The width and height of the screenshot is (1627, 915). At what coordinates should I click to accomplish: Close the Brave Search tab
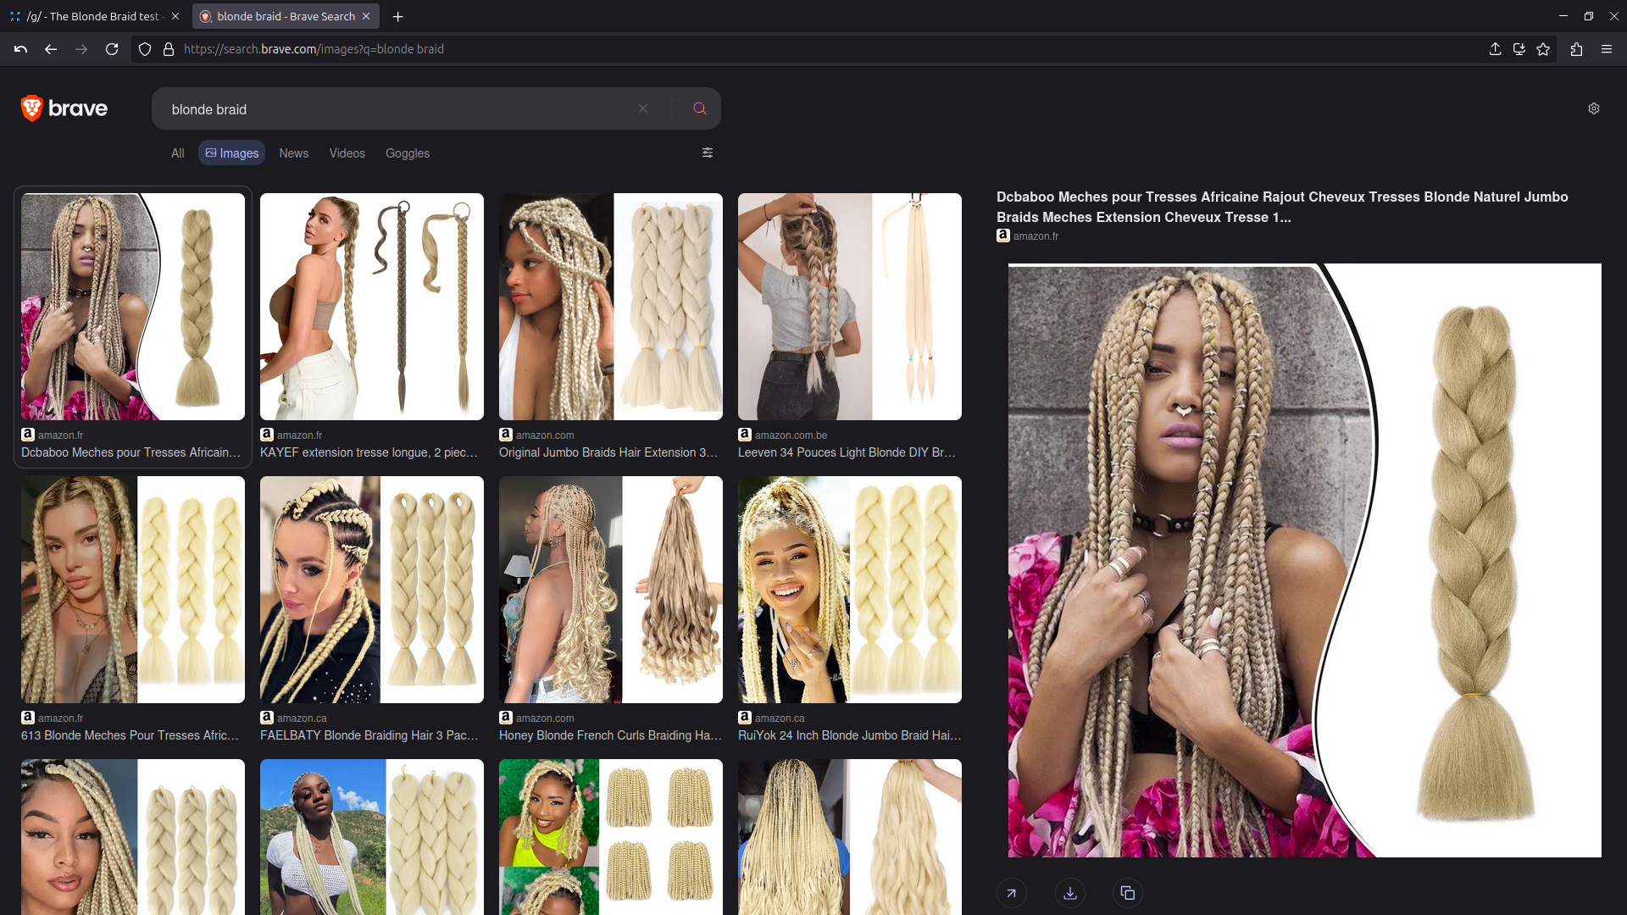tap(366, 16)
